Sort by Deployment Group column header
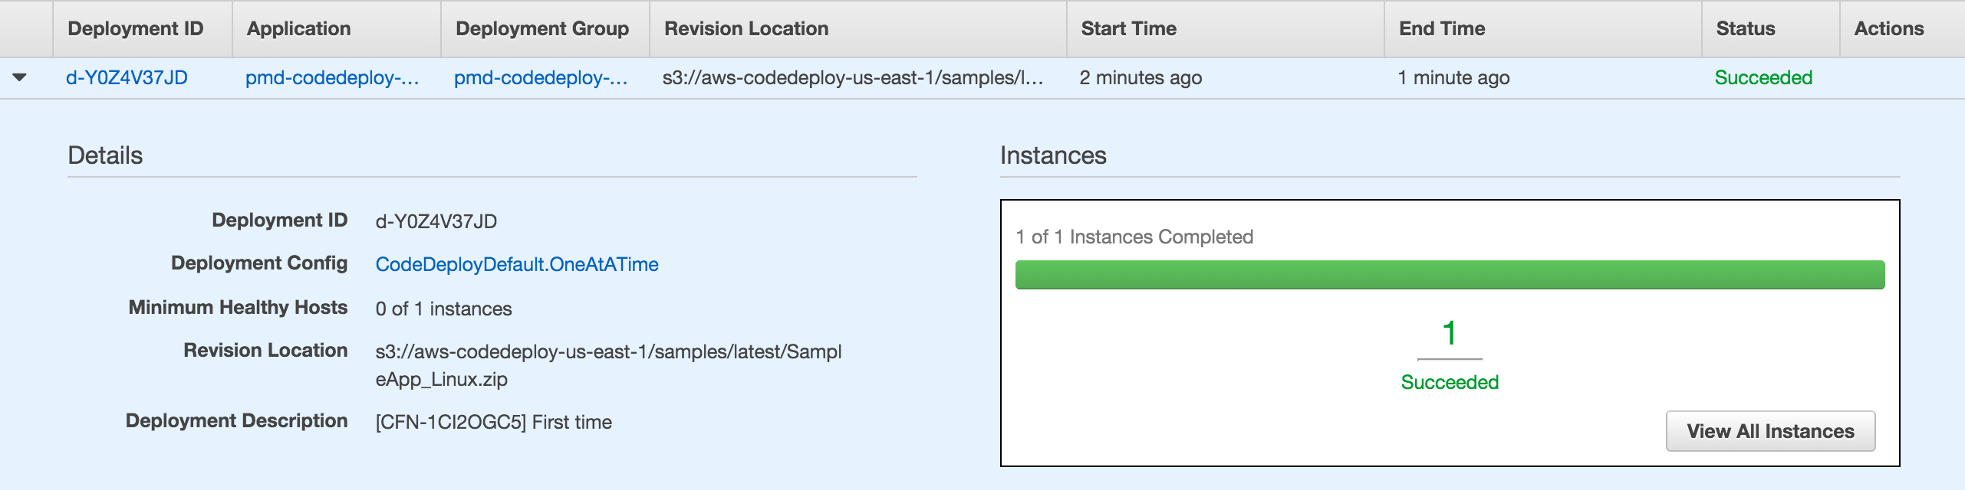Image resolution: width=1965 pixels, height=490 pixels. tap(542, 28)
